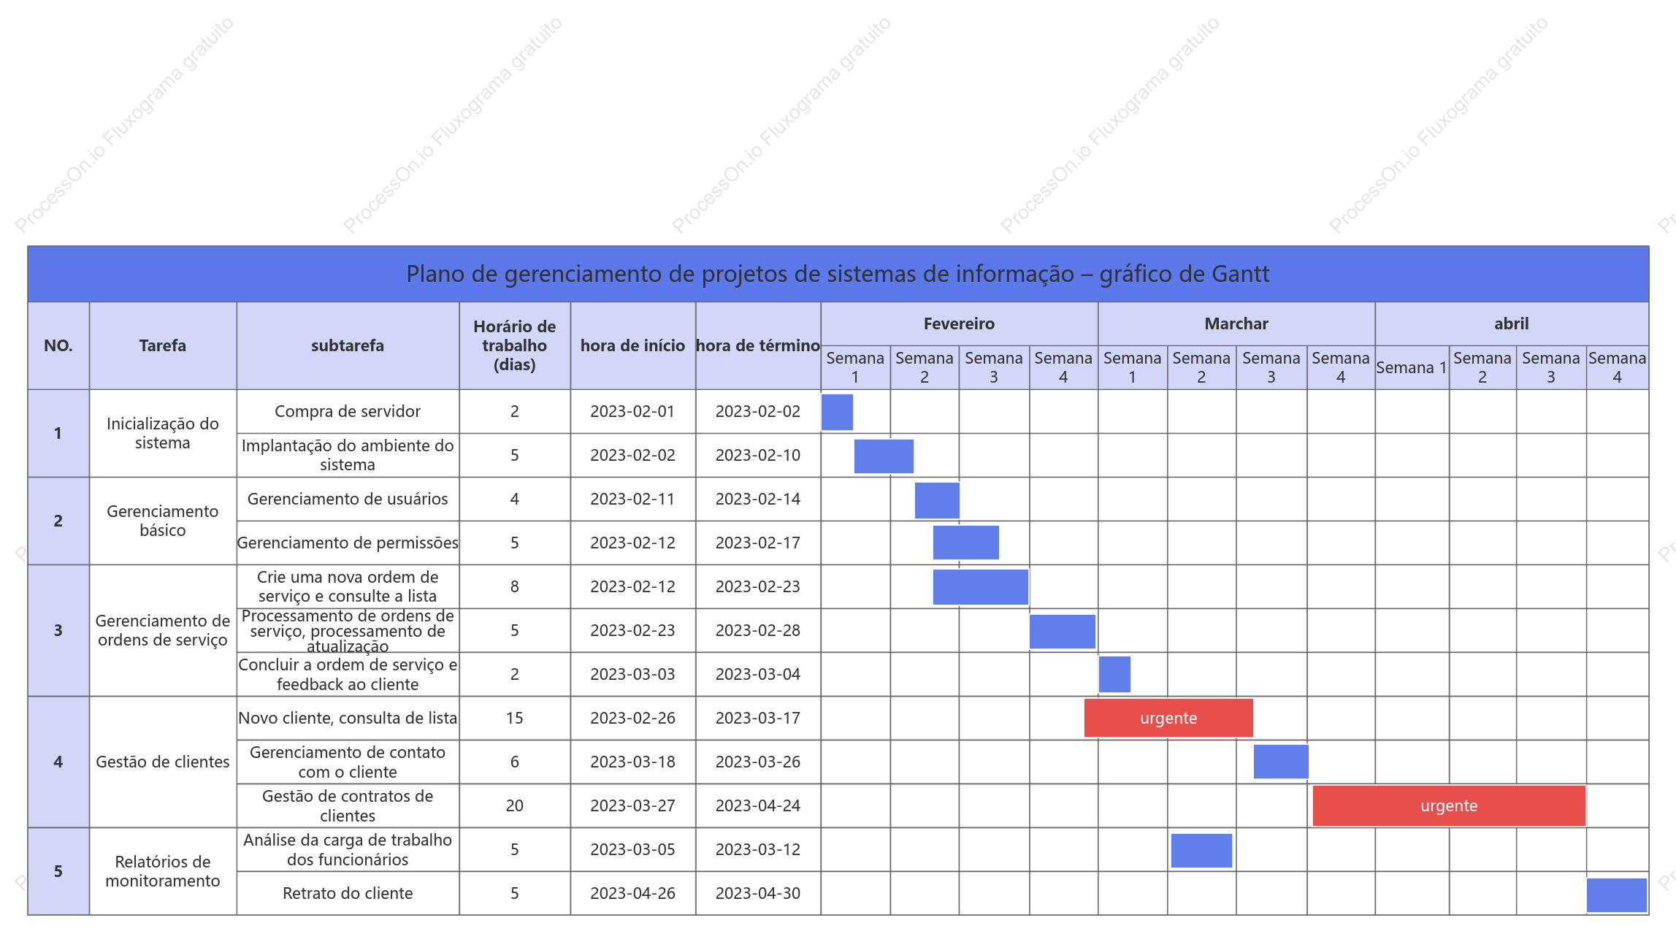Select the Relatórios de monitoramento task cell
Image resolution: width=1676 pixels, height=942 pixels.
click(163, 871)
